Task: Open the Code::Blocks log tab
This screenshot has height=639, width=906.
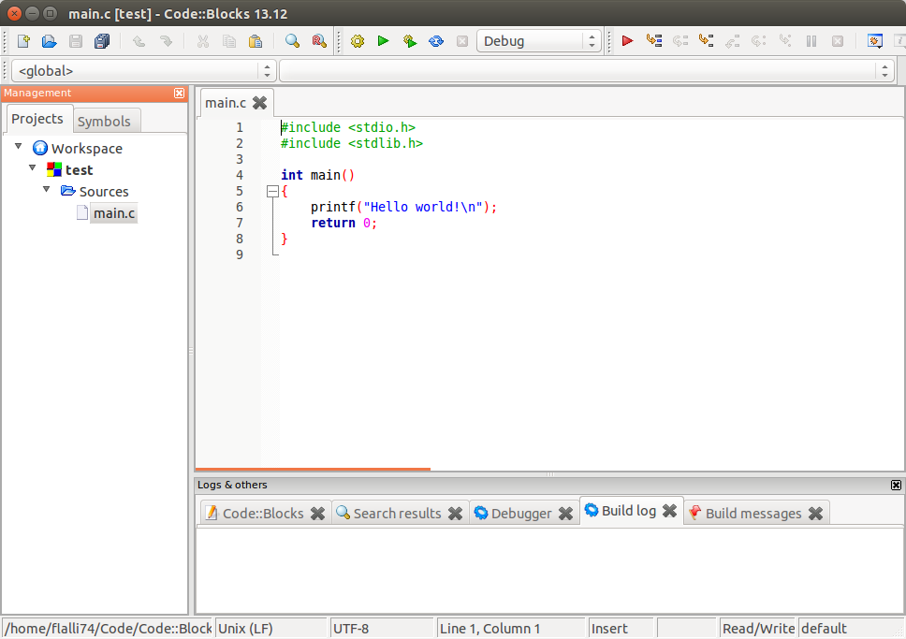Action: tap(263, 513)
